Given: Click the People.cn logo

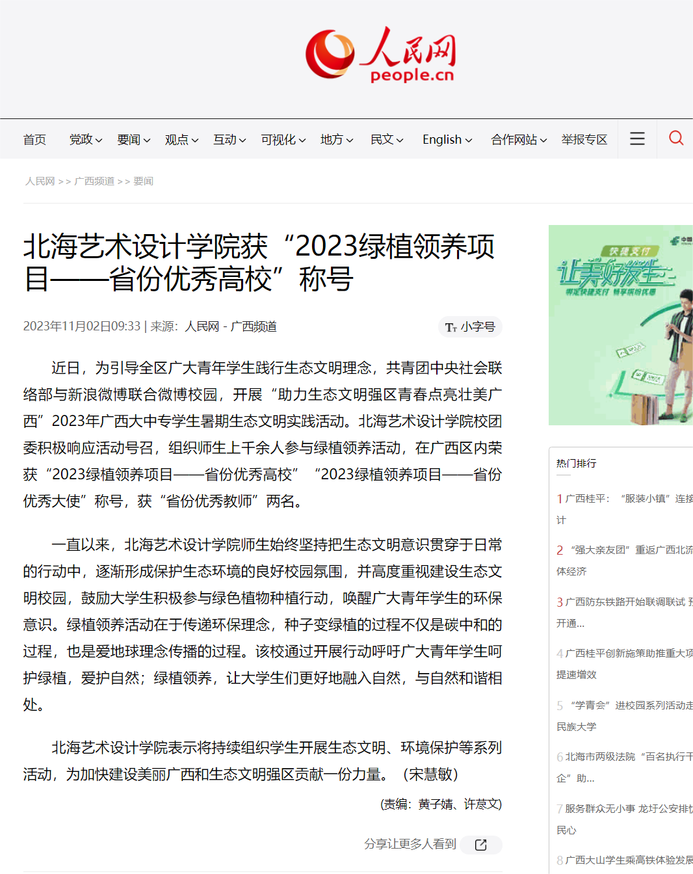Looking at the screenshot, I should pyautogui.click(x=380, y=55).
